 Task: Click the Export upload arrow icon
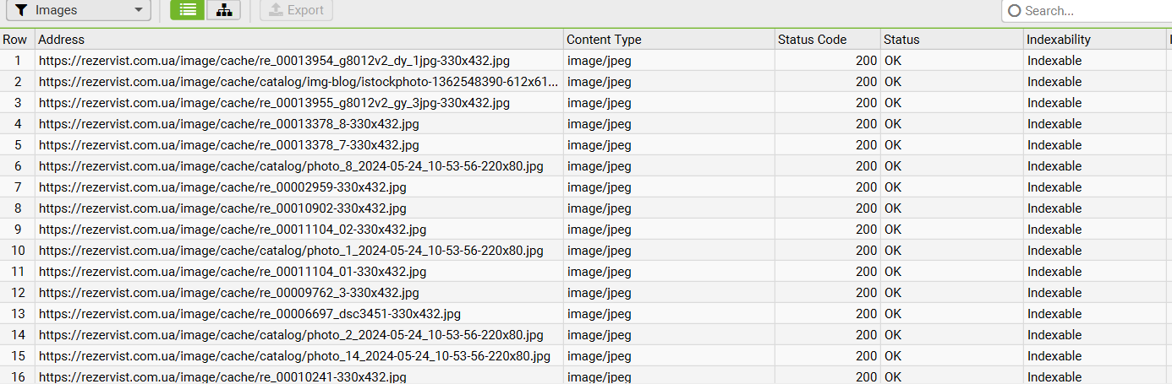(275, 10)
